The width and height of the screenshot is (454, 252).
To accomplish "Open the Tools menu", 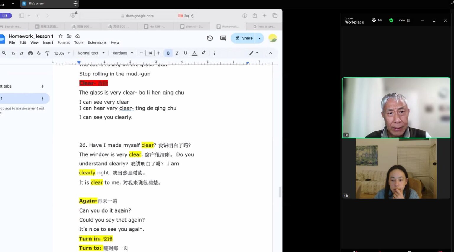I will coord(79,42).
